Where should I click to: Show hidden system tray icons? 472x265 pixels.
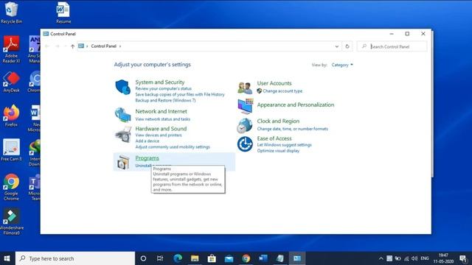coord(381,258)
